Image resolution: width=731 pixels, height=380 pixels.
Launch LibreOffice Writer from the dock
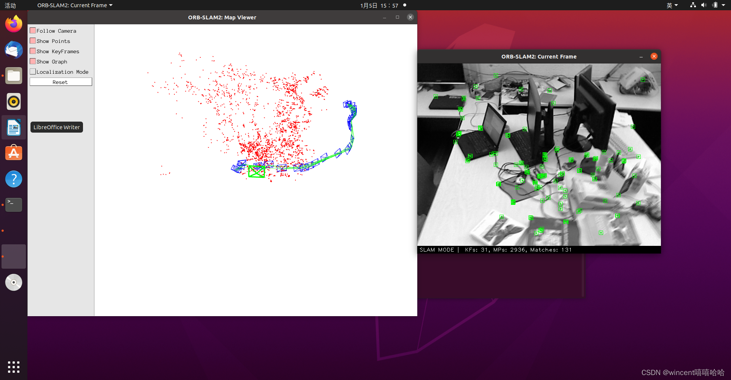(x=14, y=127)
